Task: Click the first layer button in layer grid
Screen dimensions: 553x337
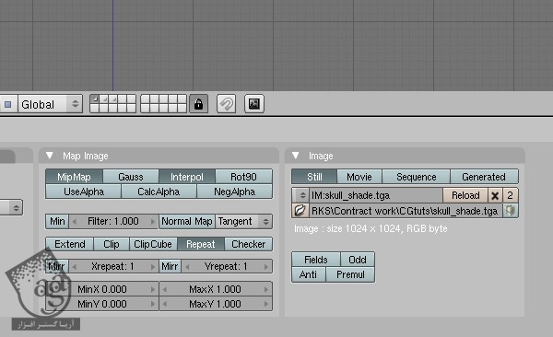Action: click(95, 99)
